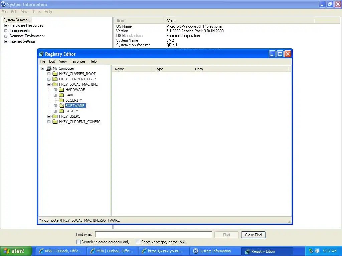
Task: Expand the SAM registry key
Action: tap(55, 95)
